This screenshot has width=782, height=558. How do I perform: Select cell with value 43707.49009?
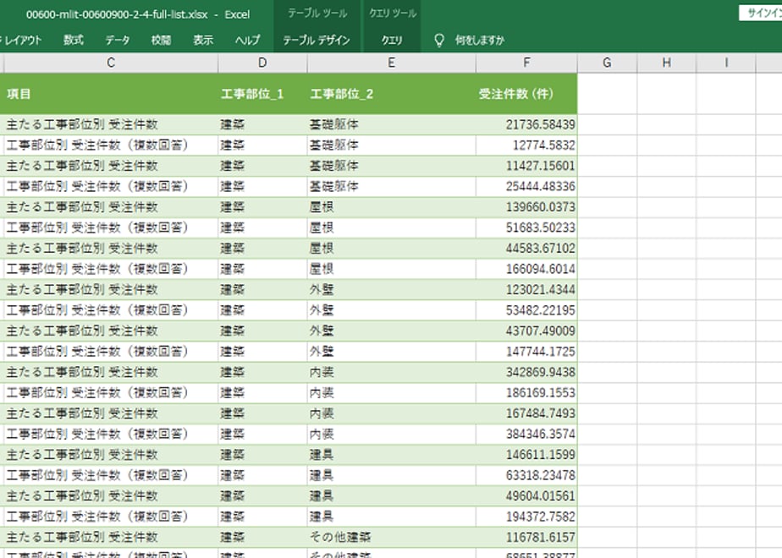[x=526, y=331]
